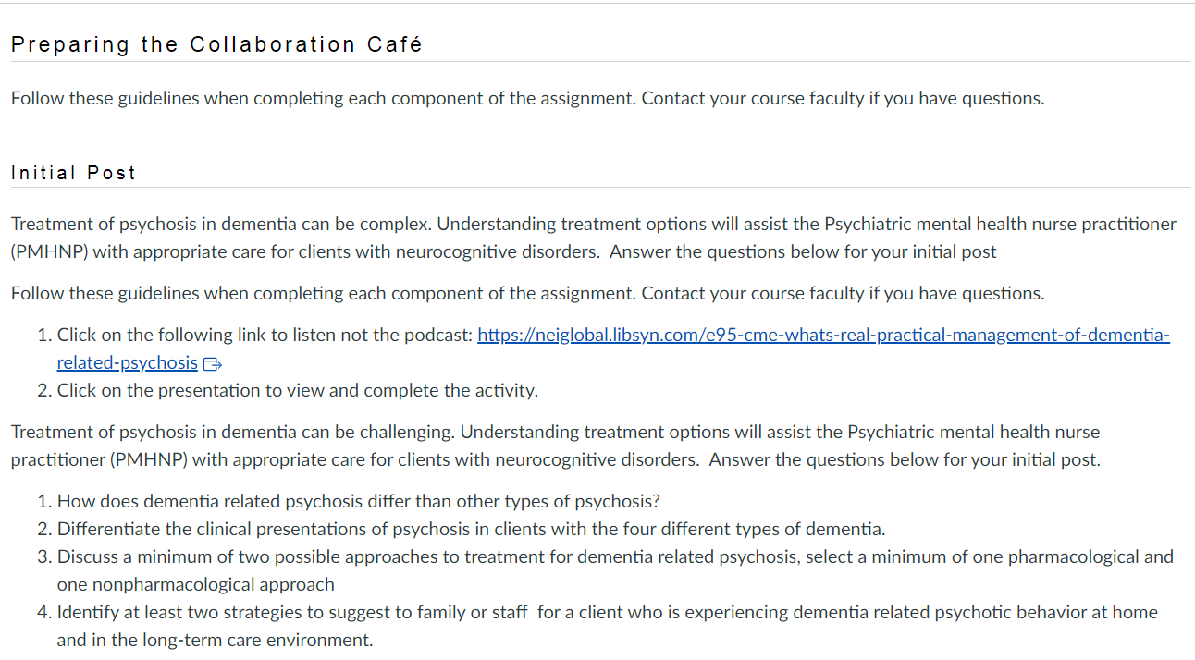The width and height of the screenshot is (1195, 660).
Task: Click the guidelines sentence directly under the Café heading
Action: point(527,98)
